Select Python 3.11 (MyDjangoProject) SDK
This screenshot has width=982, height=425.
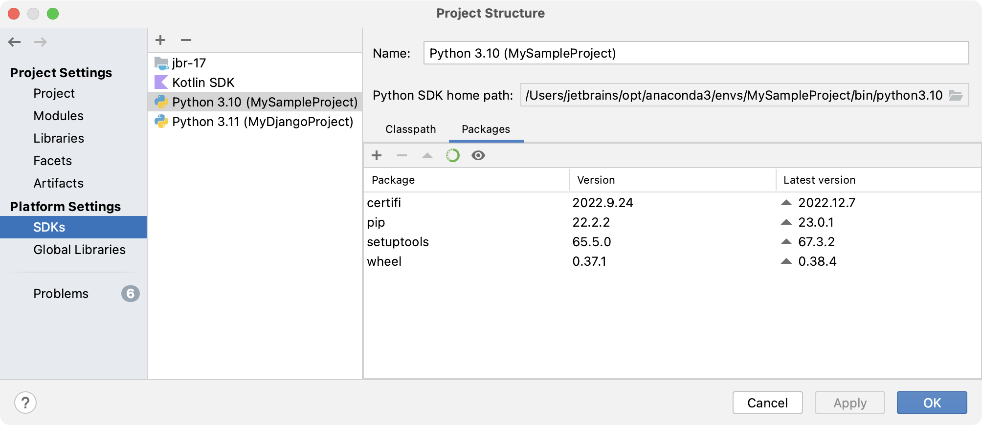pos(262,122)
